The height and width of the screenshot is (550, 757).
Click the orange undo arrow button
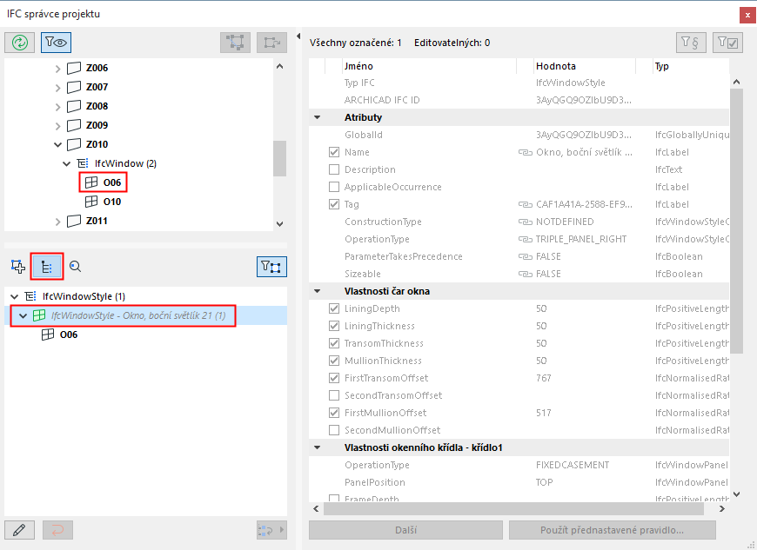pyautogui.click(x=57, y=530)
